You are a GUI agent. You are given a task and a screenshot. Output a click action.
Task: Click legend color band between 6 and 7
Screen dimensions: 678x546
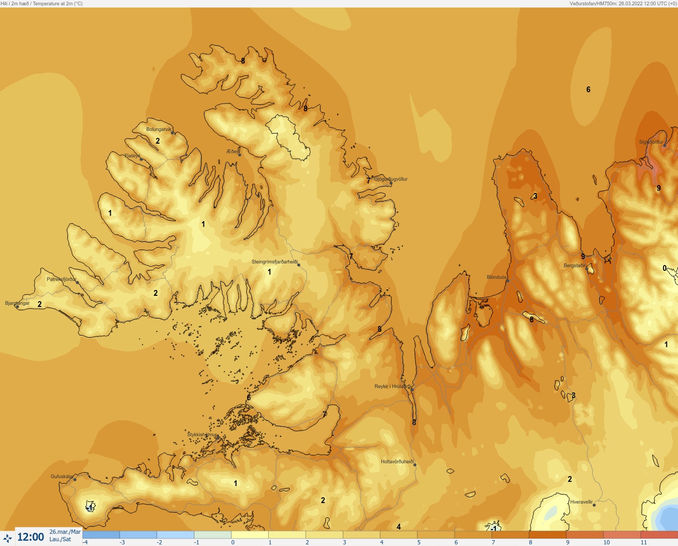[473, 535]
